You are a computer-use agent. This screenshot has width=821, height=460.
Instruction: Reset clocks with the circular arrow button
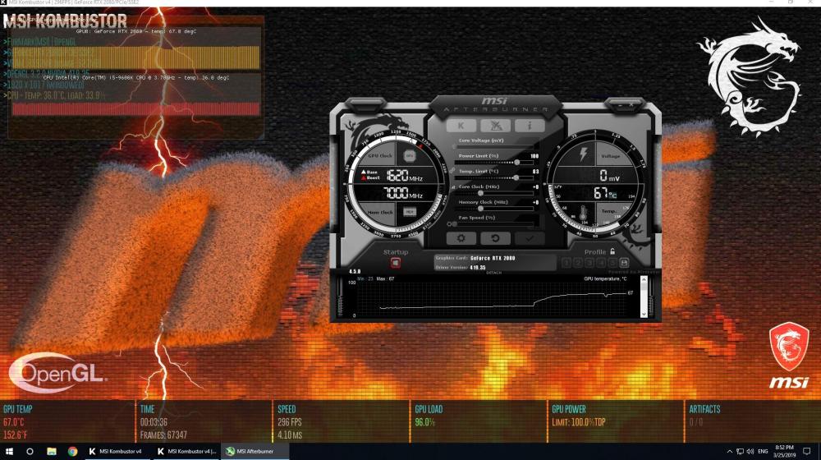click(495, 238)
